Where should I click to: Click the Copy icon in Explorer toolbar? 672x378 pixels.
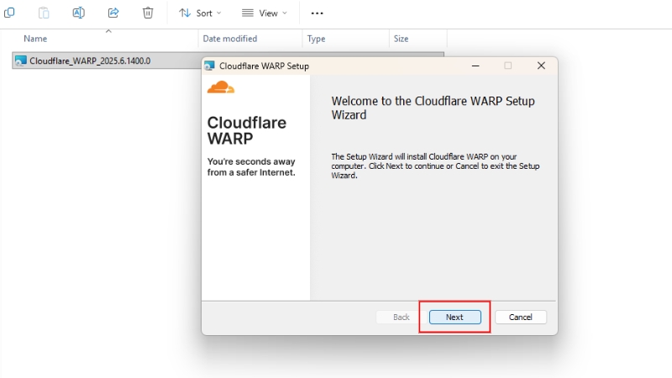(x=9, y=13)
